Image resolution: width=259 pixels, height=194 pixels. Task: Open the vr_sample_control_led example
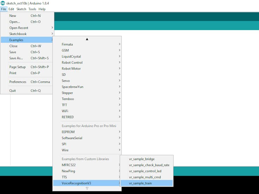point(147,171)
